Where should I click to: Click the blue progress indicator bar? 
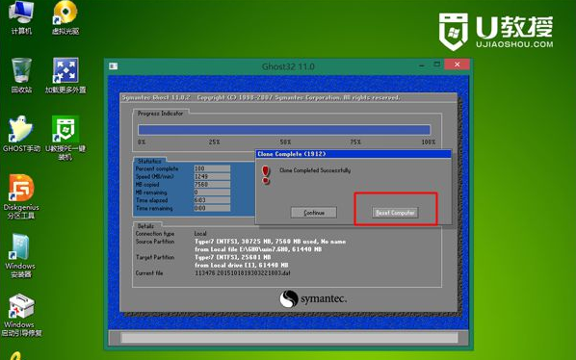point(284,130)
